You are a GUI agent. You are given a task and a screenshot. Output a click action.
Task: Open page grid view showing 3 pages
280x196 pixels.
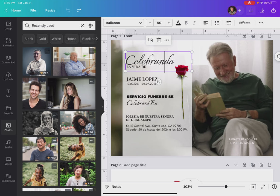tap(253, 187)
